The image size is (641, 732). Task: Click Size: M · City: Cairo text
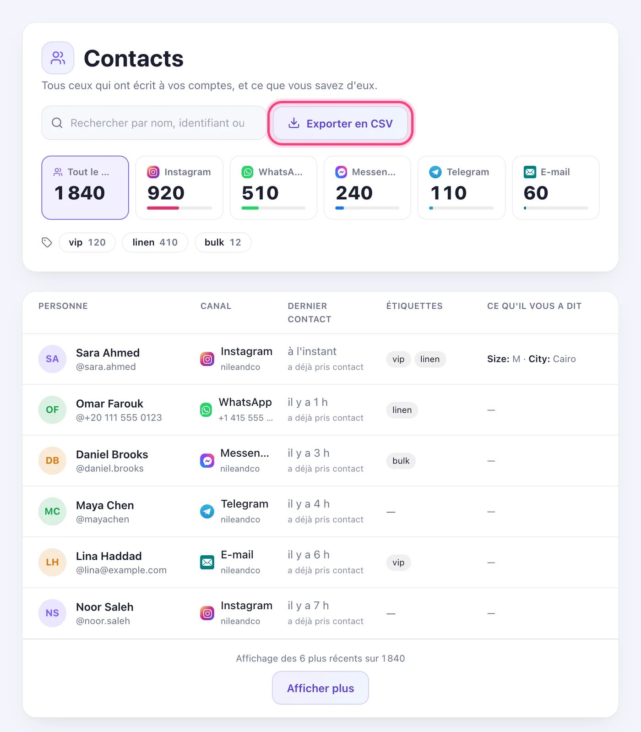(x=532, y=359)
